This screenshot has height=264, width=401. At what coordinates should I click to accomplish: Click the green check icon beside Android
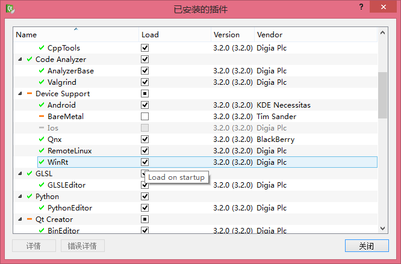42,105
